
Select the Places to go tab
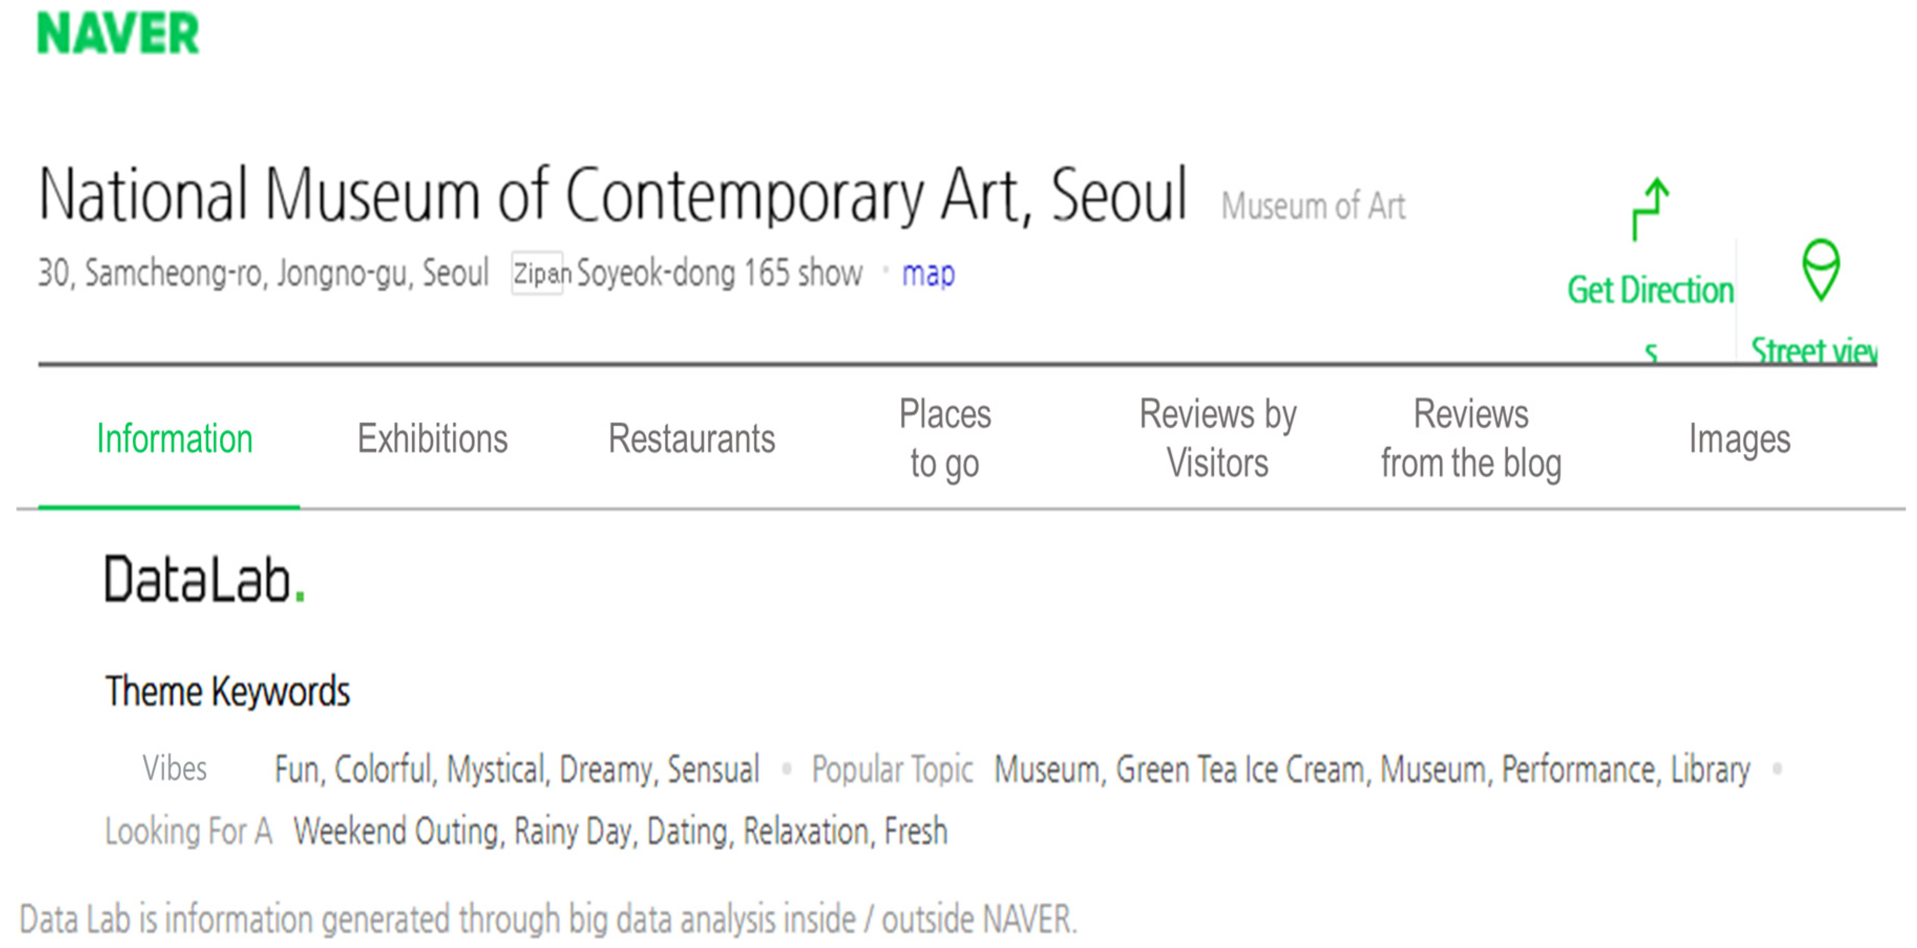pos(945,438)
